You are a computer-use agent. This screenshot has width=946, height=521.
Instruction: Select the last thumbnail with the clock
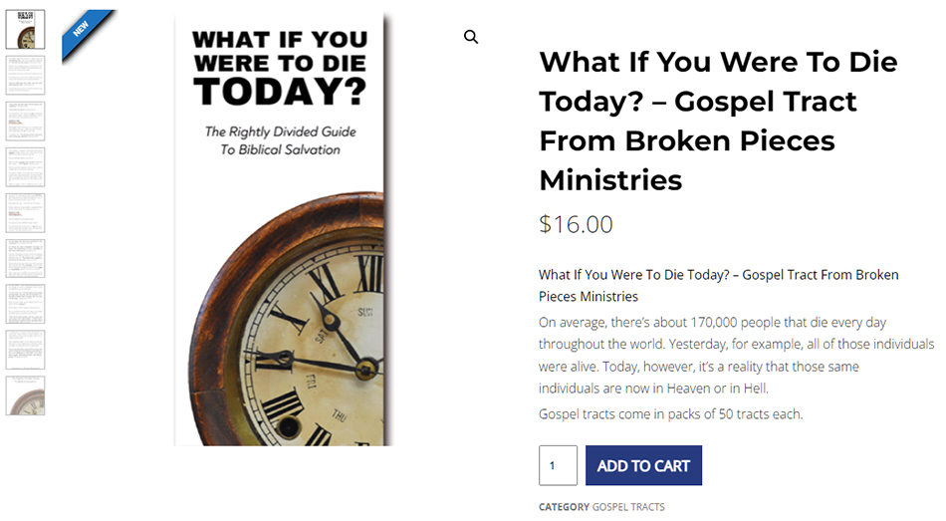(25, 395)
